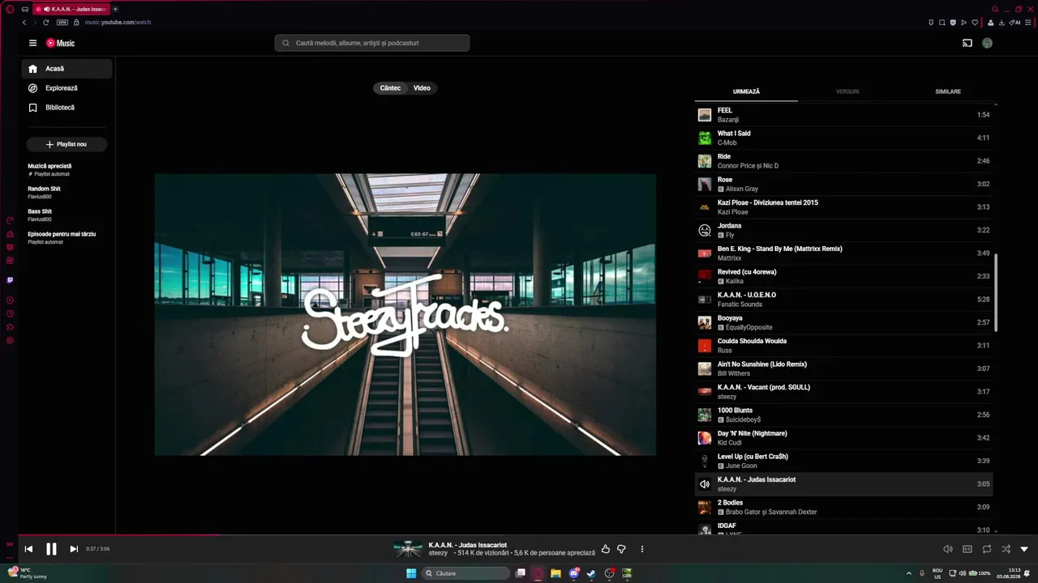This screenshot has height=583, width=1038.
Task: Click the music.youtube.com address bar
Action: click(x=118, y=23)
